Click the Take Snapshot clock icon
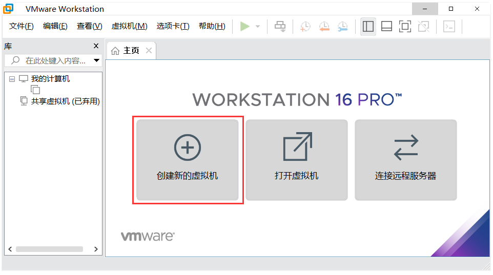 305,27
